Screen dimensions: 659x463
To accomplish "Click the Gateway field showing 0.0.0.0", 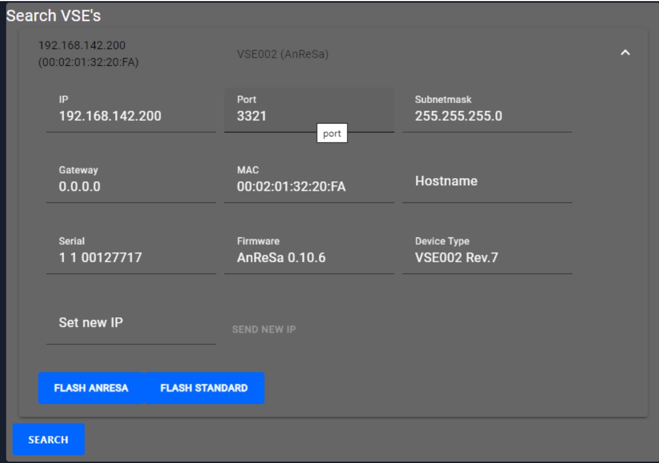I will tap(131, 187).
